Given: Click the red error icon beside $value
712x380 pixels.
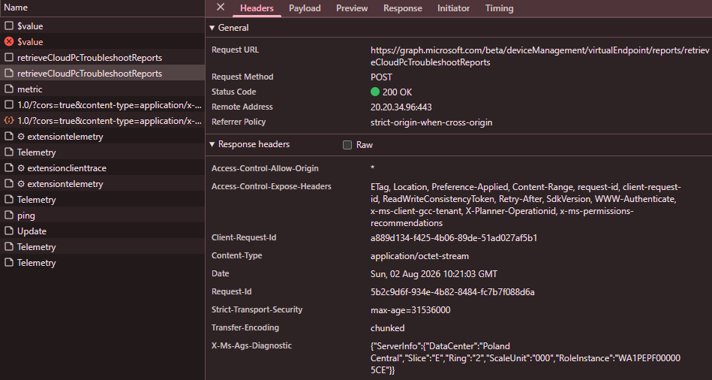Looking at the screenshot, I should [8, 42].
